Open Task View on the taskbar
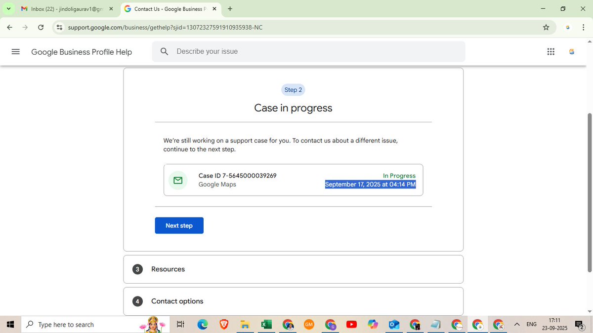 click(x=180, y=325)
